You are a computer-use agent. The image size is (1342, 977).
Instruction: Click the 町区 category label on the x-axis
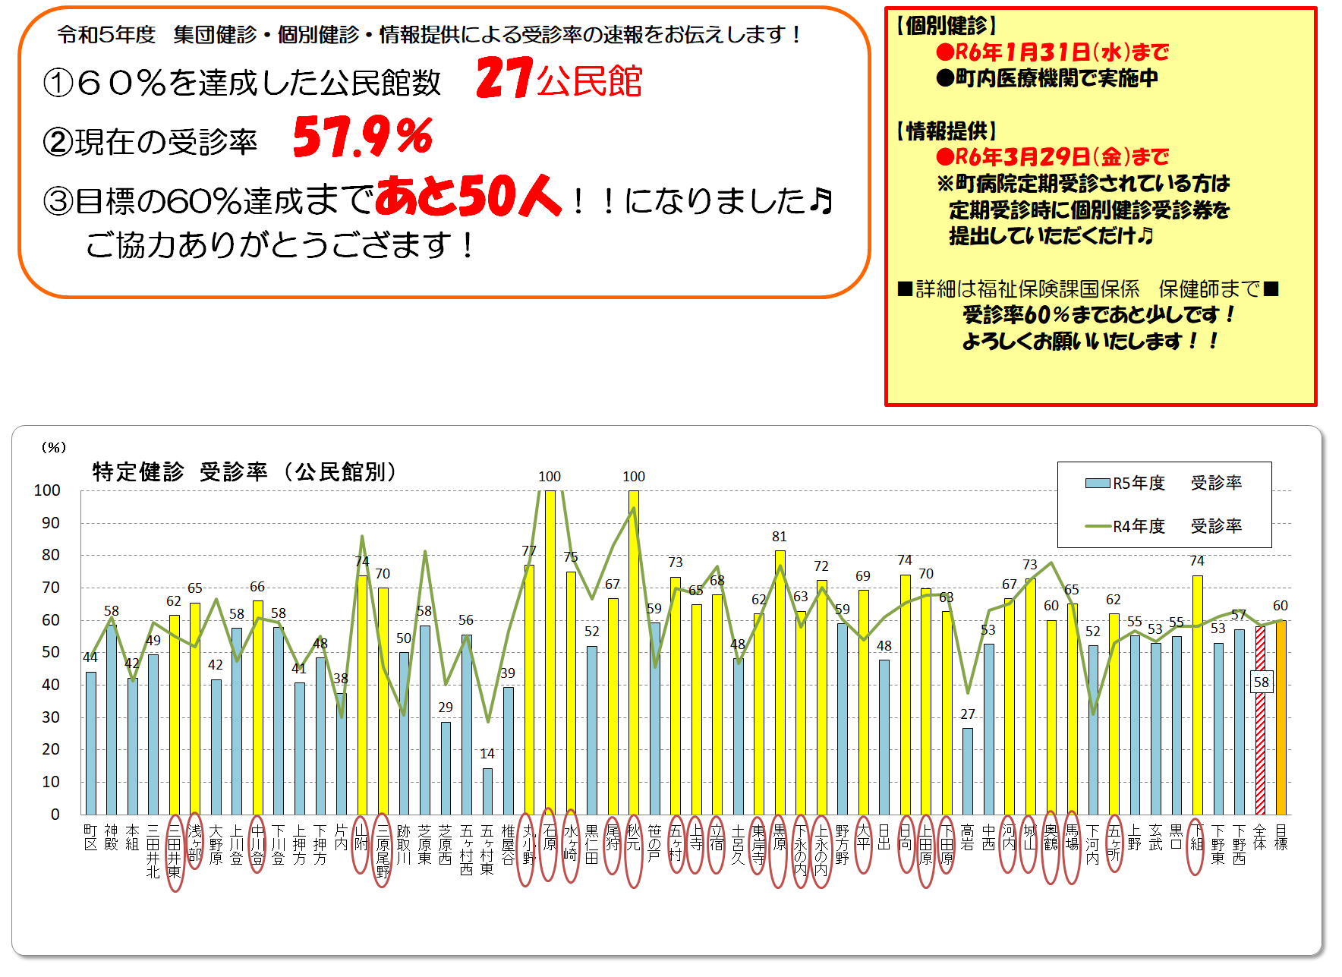pyautogui.click(x=91, y=837)
